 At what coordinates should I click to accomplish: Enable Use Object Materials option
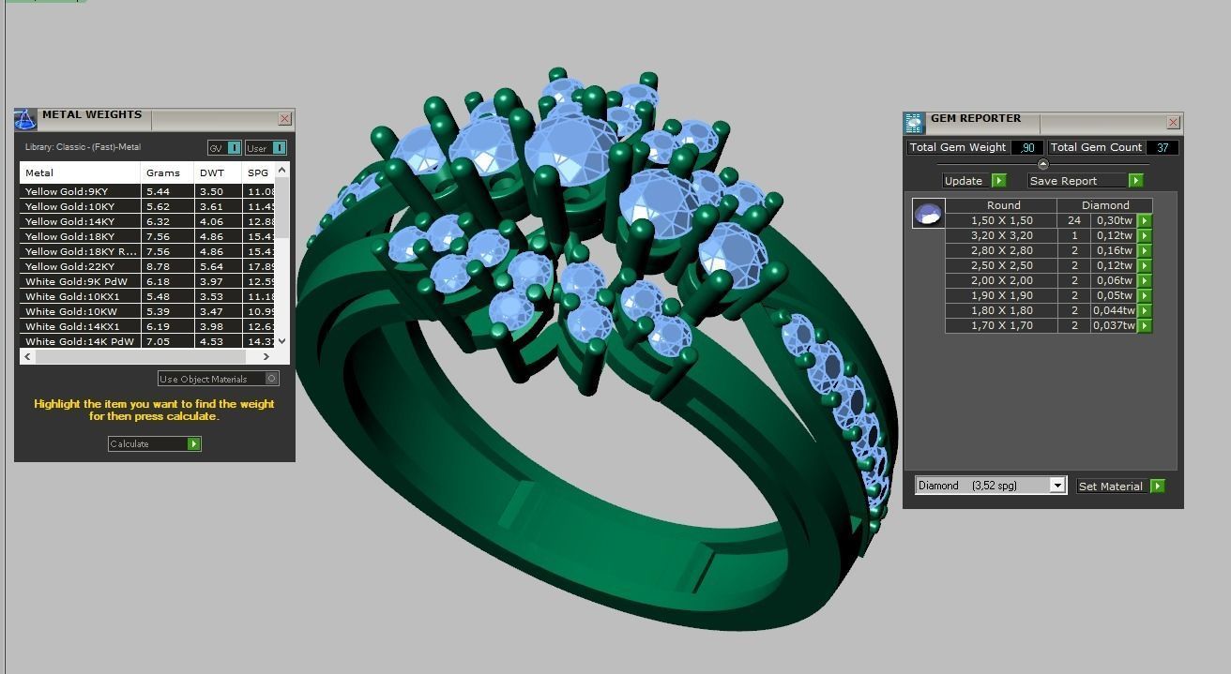(x=271, y=379)
